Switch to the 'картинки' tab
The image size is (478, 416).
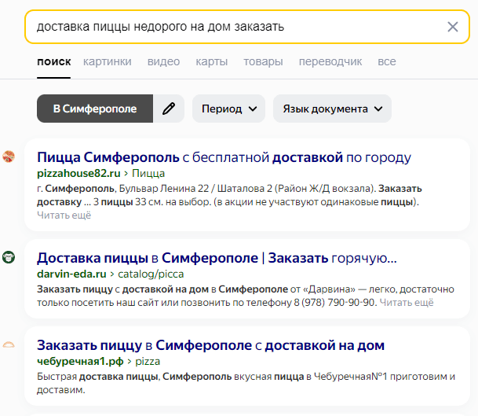pos(108,61)
